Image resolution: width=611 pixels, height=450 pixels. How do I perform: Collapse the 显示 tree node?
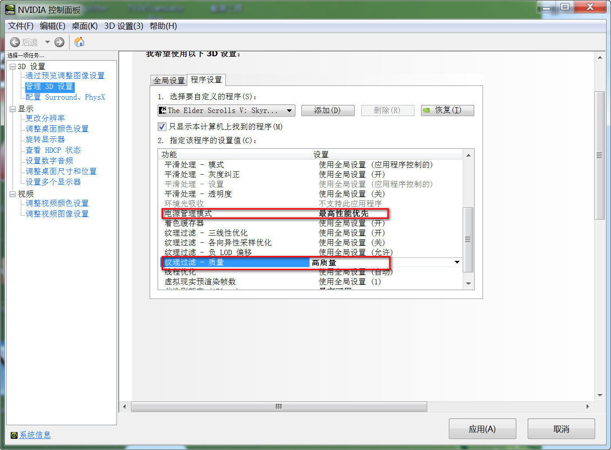point(13,109)
